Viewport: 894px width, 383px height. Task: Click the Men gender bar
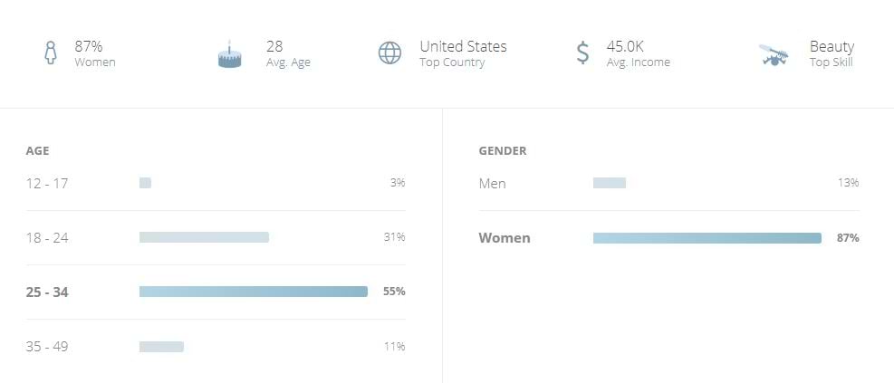tap(609, 183)
